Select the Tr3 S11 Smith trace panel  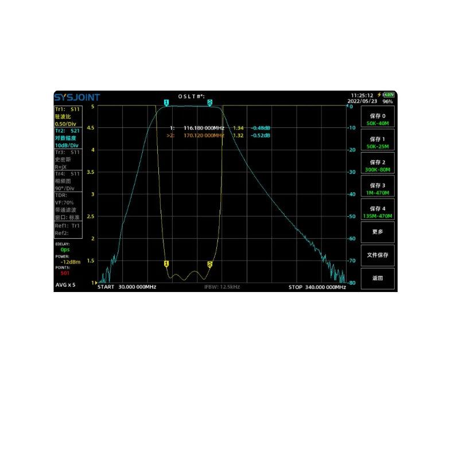coord(68,160)
